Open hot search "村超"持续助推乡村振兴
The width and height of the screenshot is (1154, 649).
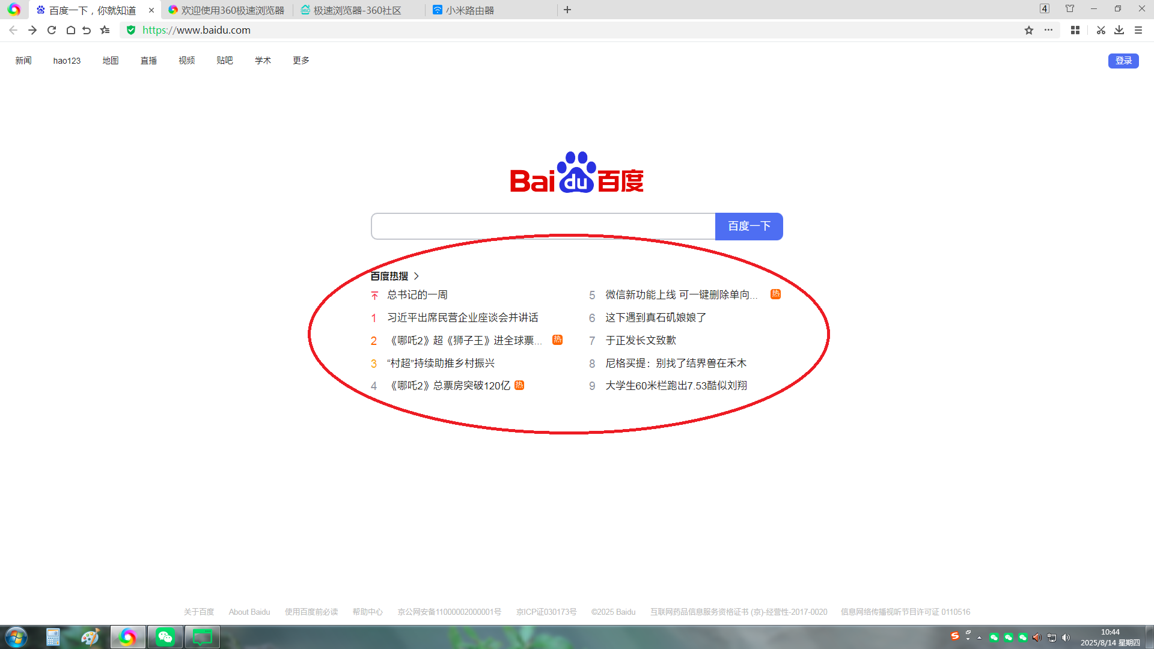(441, 364)
